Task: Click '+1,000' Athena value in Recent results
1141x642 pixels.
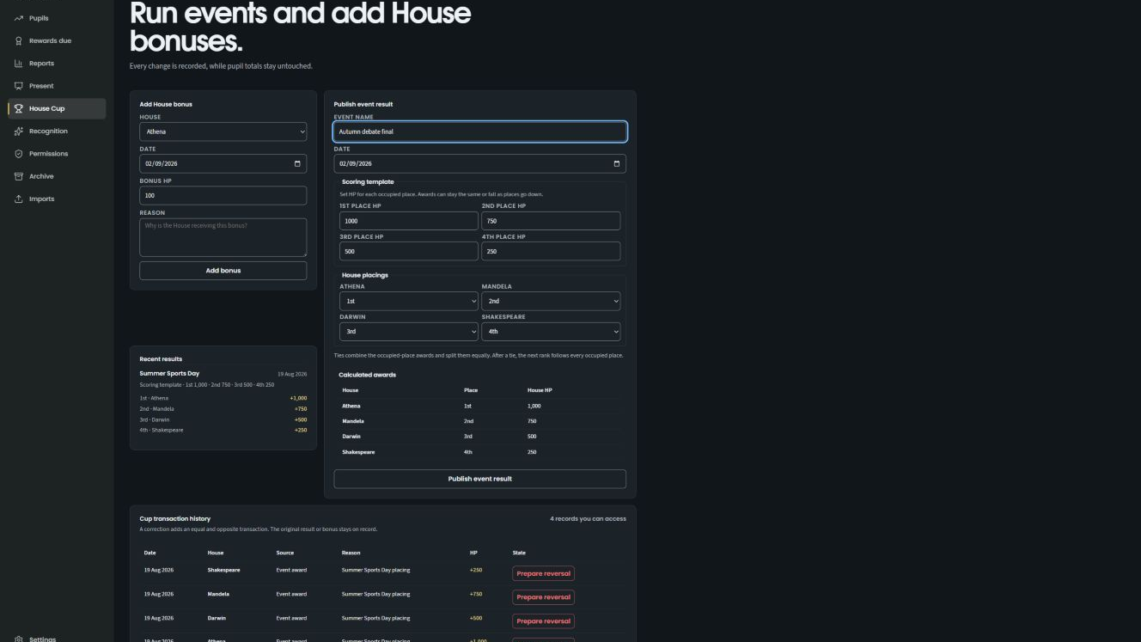Action: tap(298, 398)
